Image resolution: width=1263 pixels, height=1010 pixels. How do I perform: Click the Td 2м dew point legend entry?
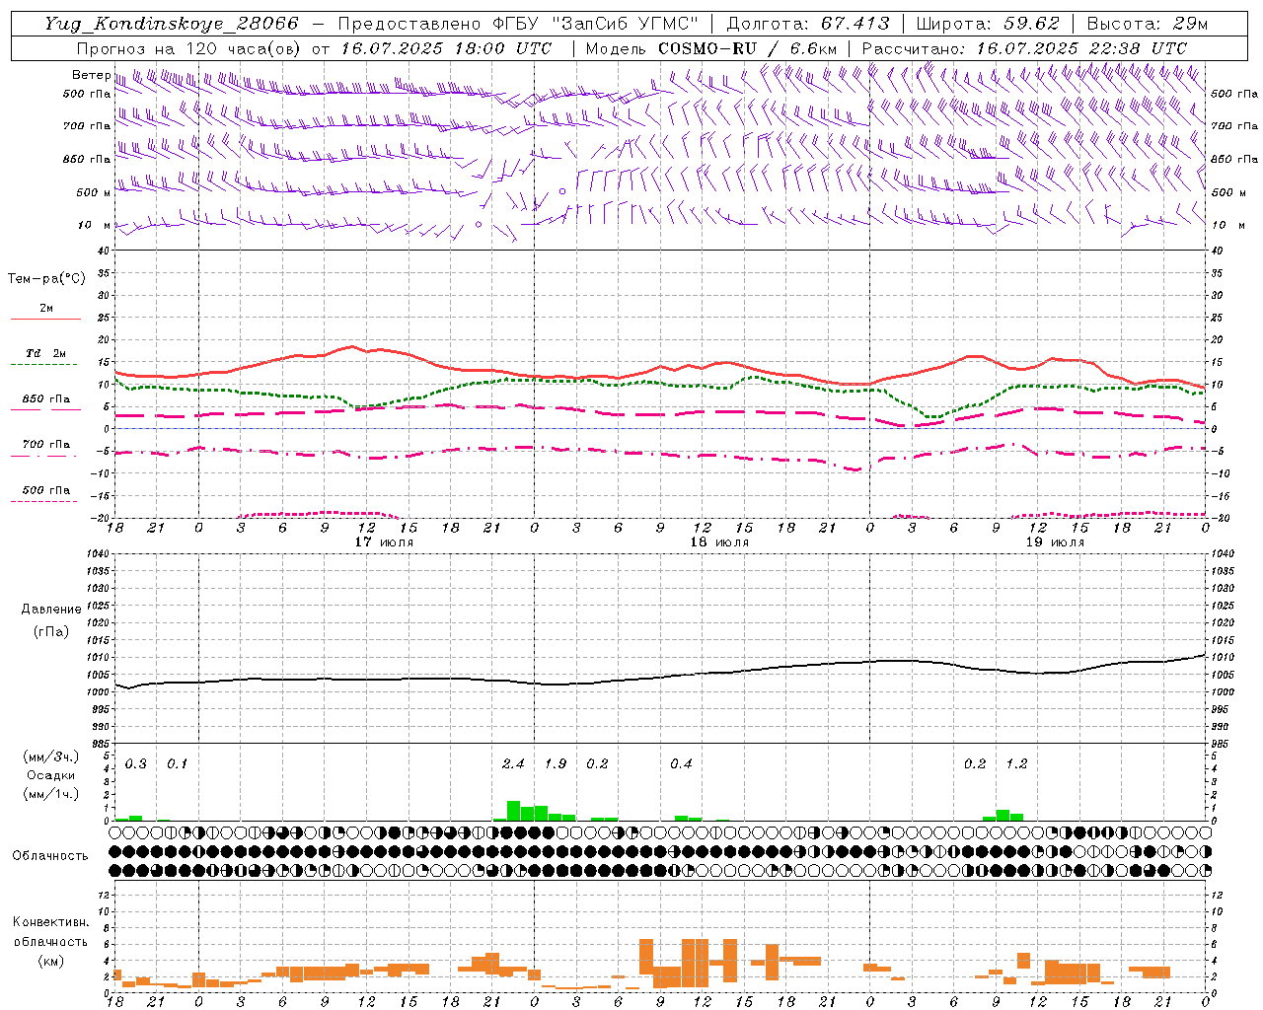46,353
